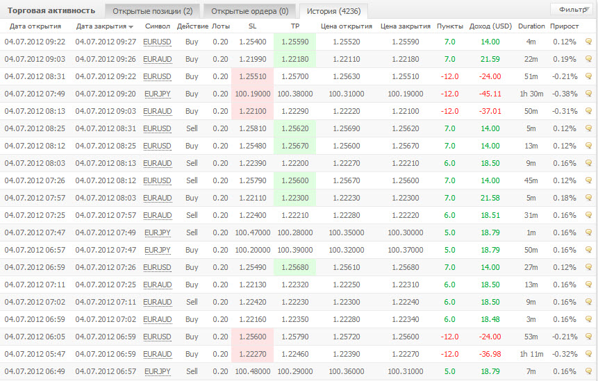Switch to Открытые ордера (0) tab
Screen dimensions: 598x381
250,11
